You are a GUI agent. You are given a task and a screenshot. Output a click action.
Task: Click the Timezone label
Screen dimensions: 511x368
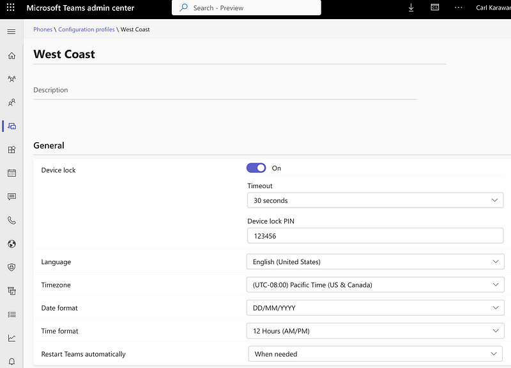tap(56, 284)
